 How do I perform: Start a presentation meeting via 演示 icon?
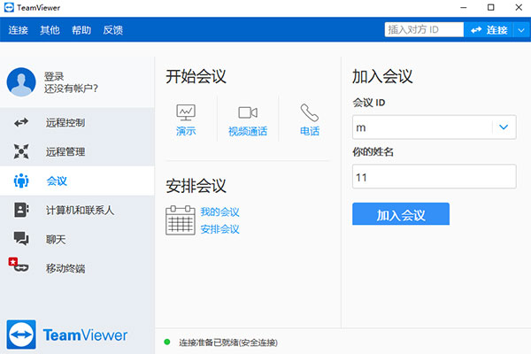click(x=186, y=112)
